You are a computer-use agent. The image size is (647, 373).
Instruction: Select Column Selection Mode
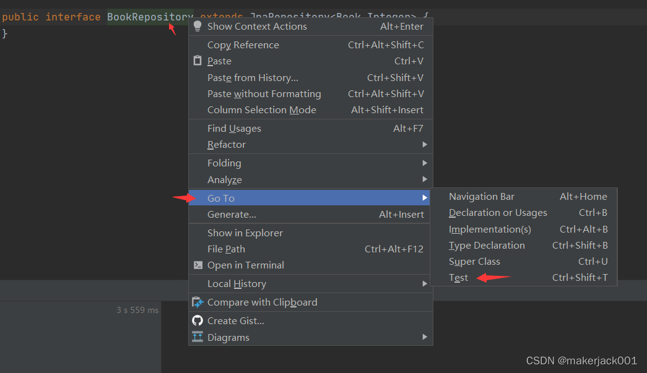[x=261, y=109]
